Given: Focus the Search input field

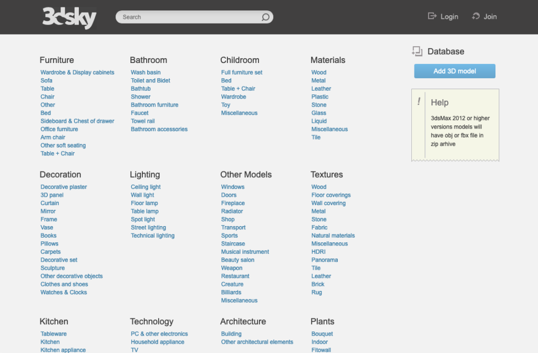Looking at the screenshot, I should click(x=189, y=17).
